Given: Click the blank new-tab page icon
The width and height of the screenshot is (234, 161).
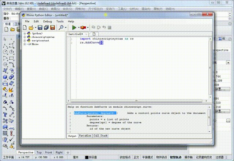Looking at the screenshot, I should (94, 34).
